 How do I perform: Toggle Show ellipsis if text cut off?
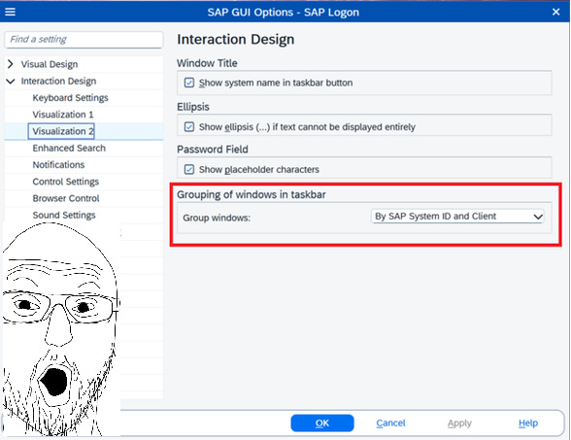pyautogui.click(x=189, y=126)
